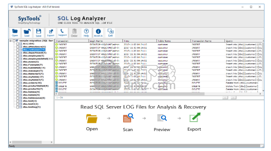Select the dbo.tableb(9) table row

pos(31,95)
